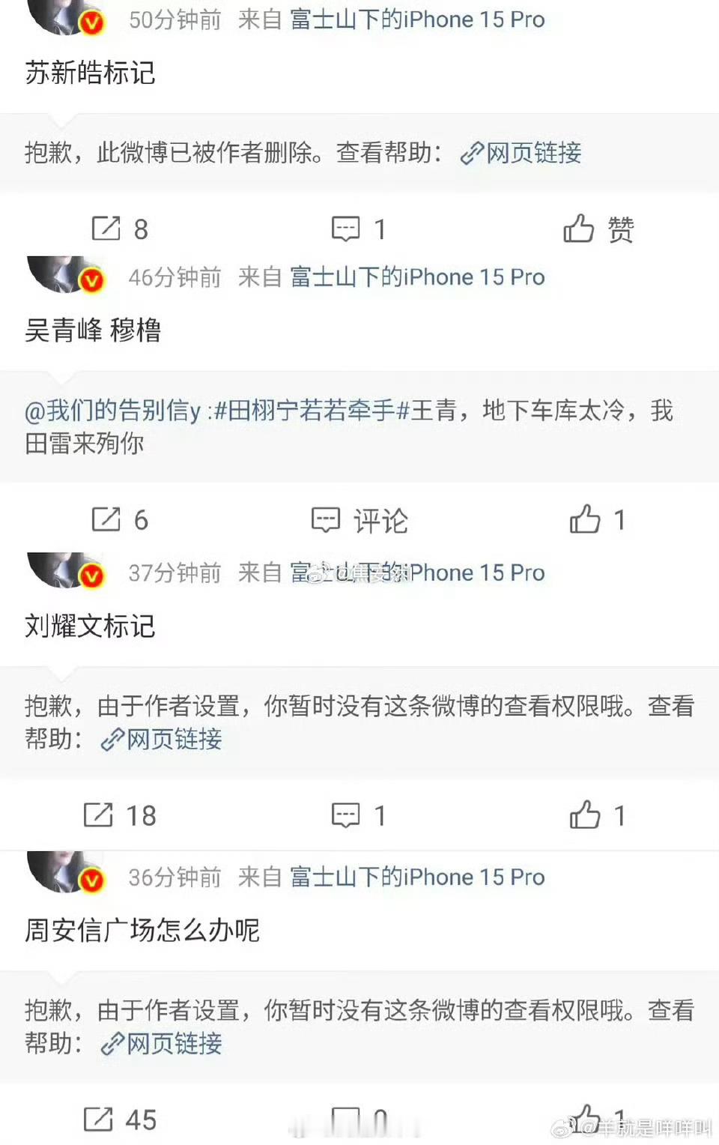Tap the avatar beside the 46分钟前 post
The height and width of the screenshot is (1145, 719).
pos(66,274)
